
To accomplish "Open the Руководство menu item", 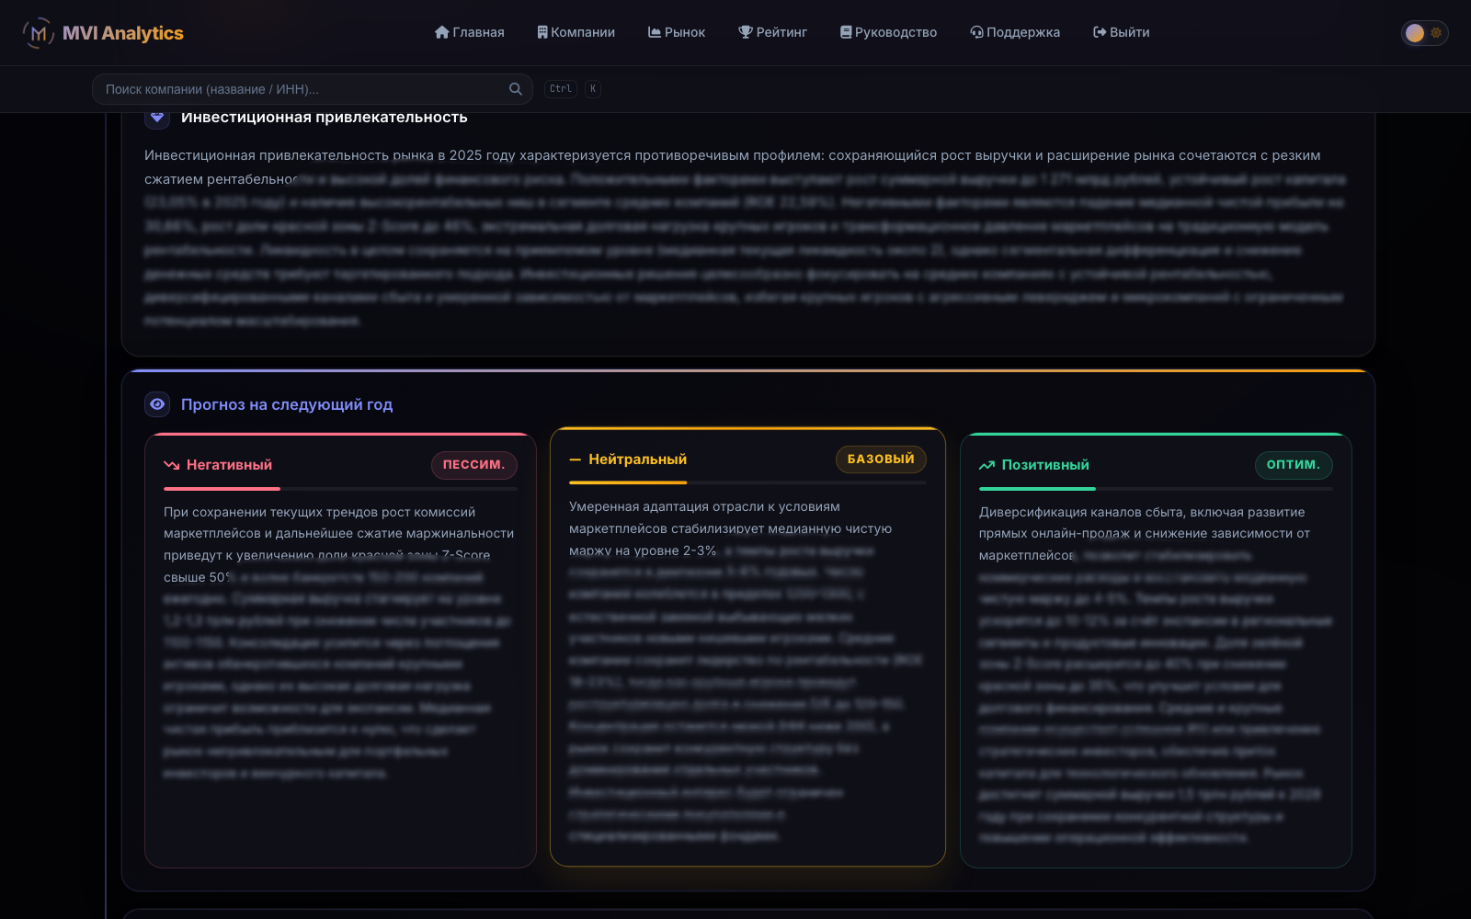I will [888, 32].
